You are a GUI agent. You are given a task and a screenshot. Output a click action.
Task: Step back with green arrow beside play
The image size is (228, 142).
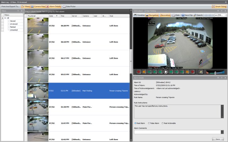point(160,72)
